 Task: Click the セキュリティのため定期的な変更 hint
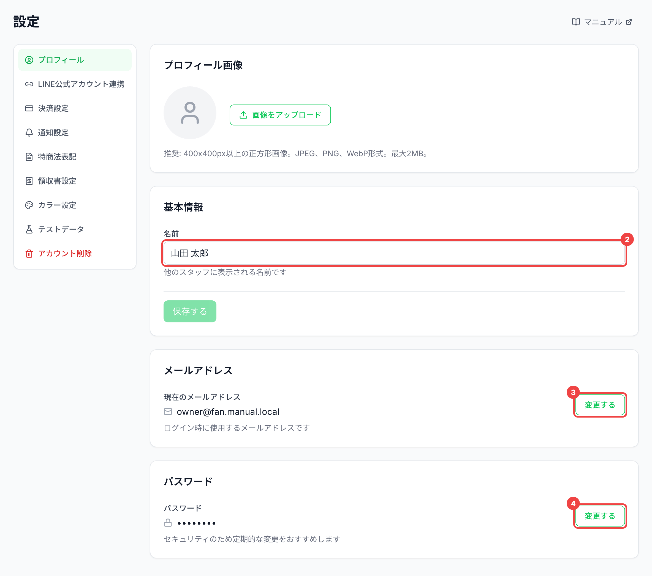pos(252,539)
